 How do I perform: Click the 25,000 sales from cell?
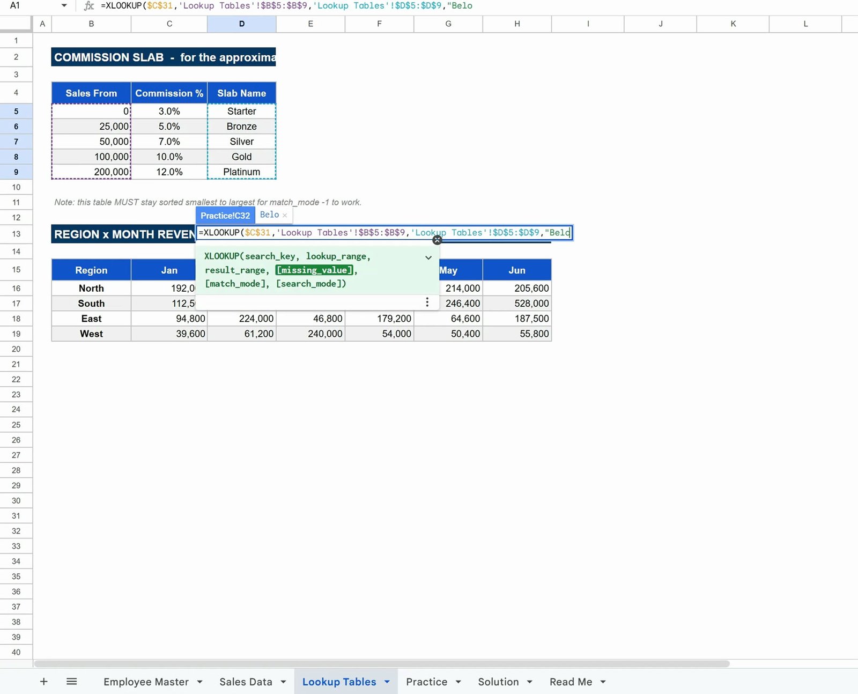[x=91, y=127]
